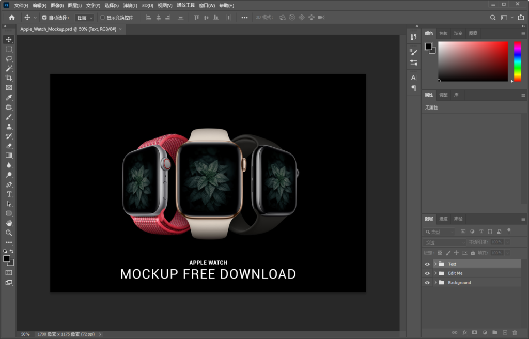
Task: Toggle Quick Mask mode
Action: [9, 272]
